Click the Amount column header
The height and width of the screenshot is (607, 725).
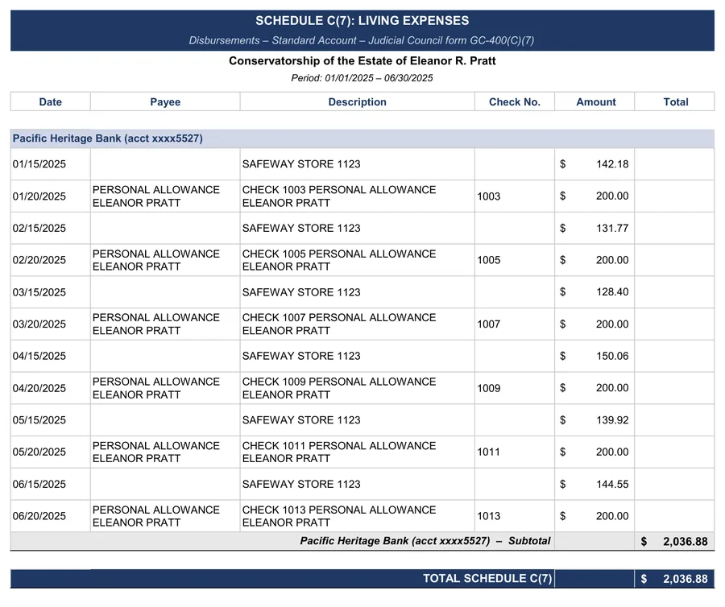click(x=595, y=101)
